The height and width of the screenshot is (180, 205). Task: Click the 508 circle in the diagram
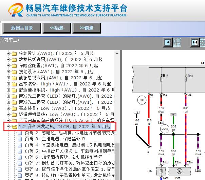pos(142,100)
